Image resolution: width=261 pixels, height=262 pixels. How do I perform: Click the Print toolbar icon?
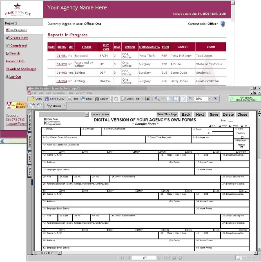coord(69,99)
